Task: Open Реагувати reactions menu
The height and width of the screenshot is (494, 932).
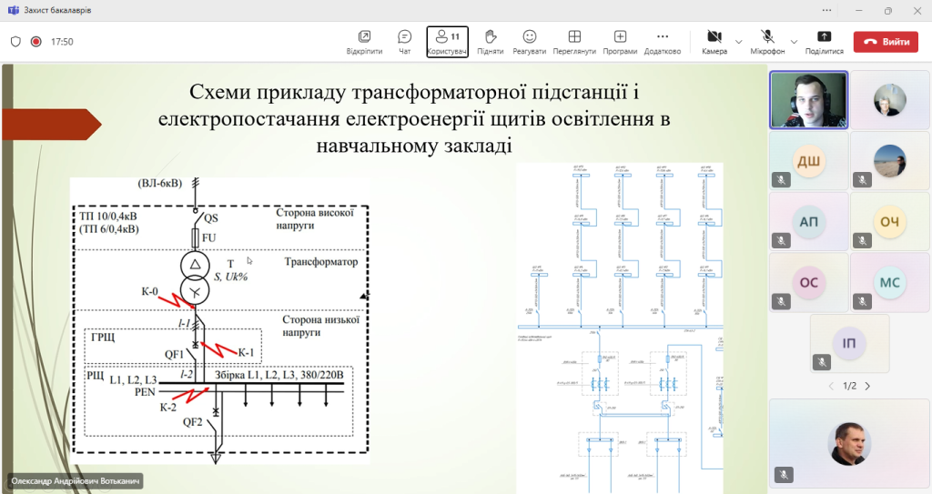Action: (x=529, y=41)
